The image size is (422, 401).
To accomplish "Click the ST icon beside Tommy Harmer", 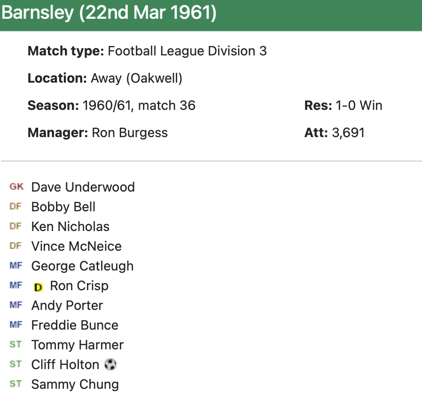I will [16, 345].
